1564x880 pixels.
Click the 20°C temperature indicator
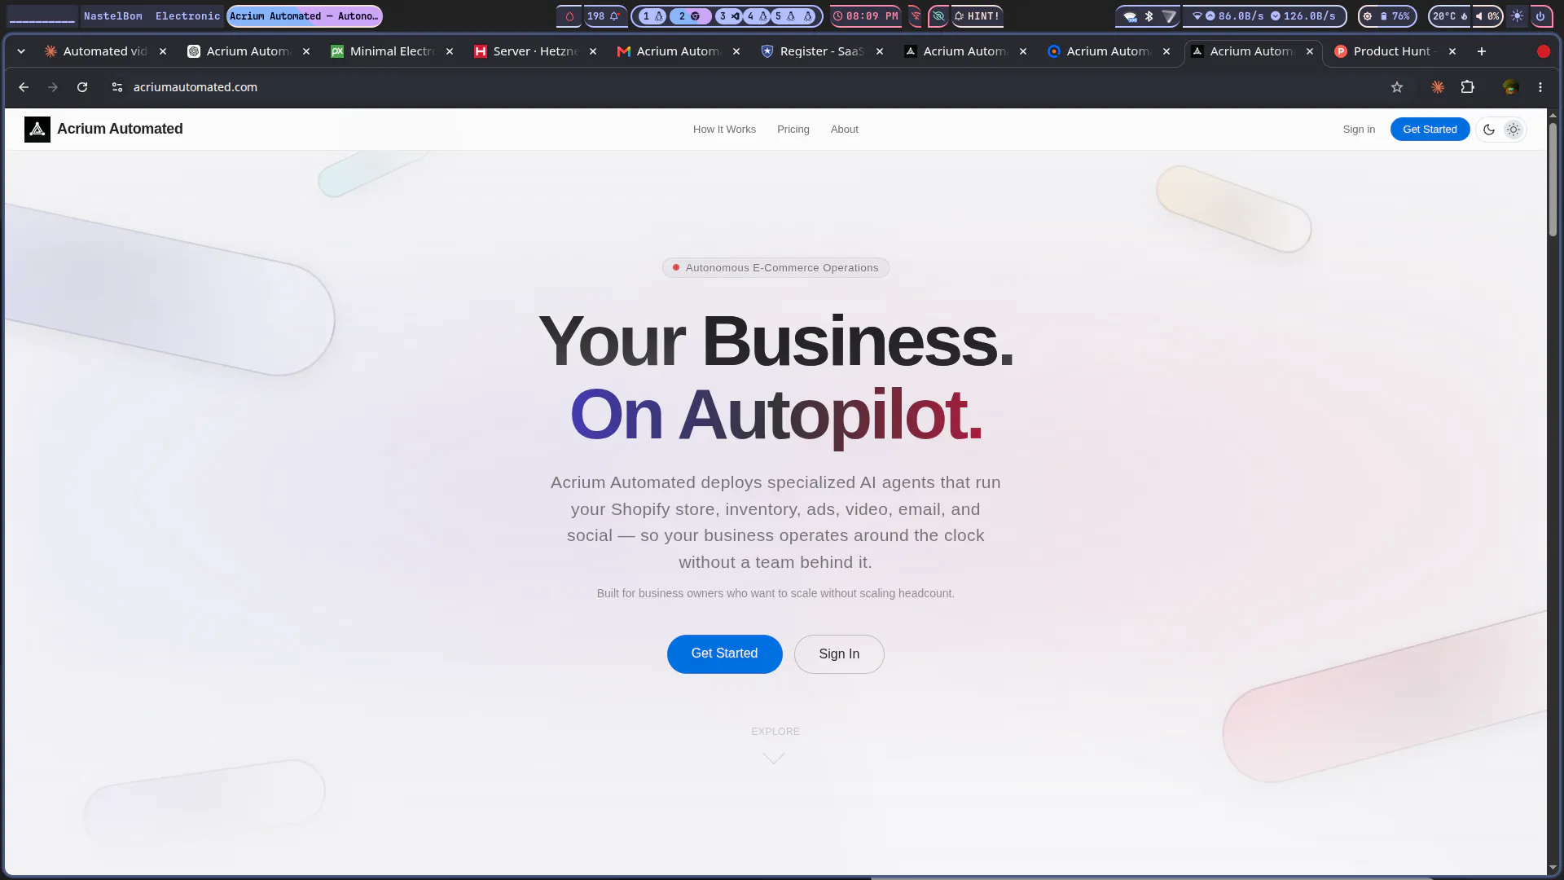point(1449,16)
